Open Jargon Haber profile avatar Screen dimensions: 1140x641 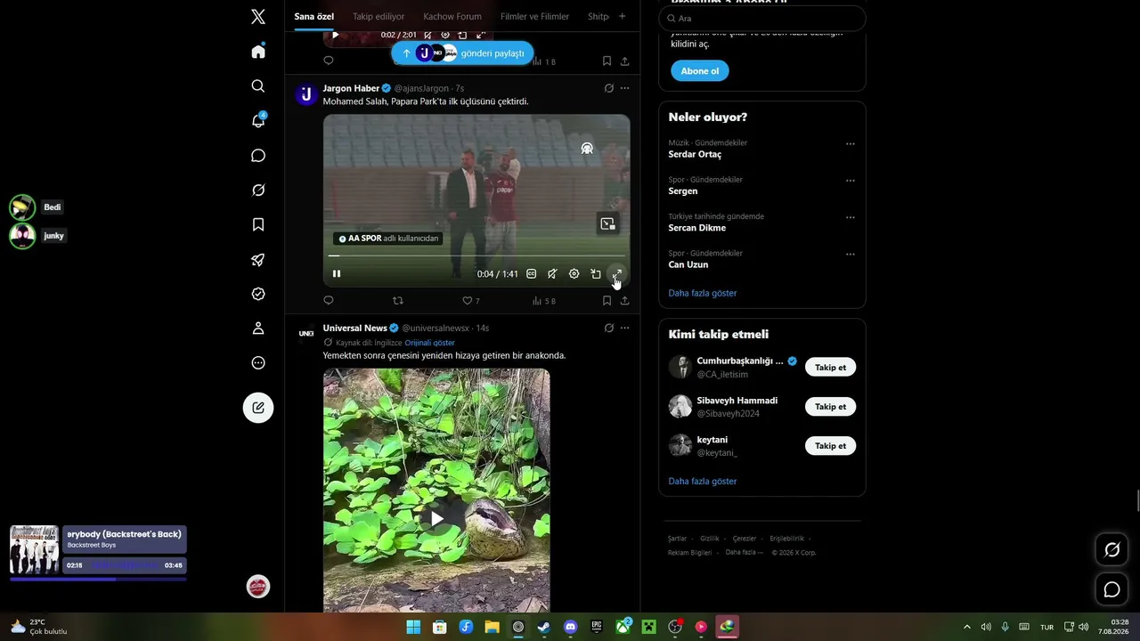tap(306, 95)
